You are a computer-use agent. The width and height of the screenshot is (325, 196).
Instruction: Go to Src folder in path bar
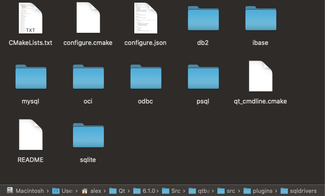(171, 191)
